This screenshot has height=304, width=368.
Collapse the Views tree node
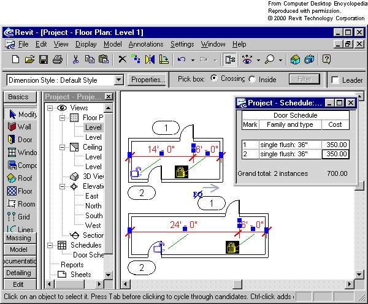coord(50,108)
